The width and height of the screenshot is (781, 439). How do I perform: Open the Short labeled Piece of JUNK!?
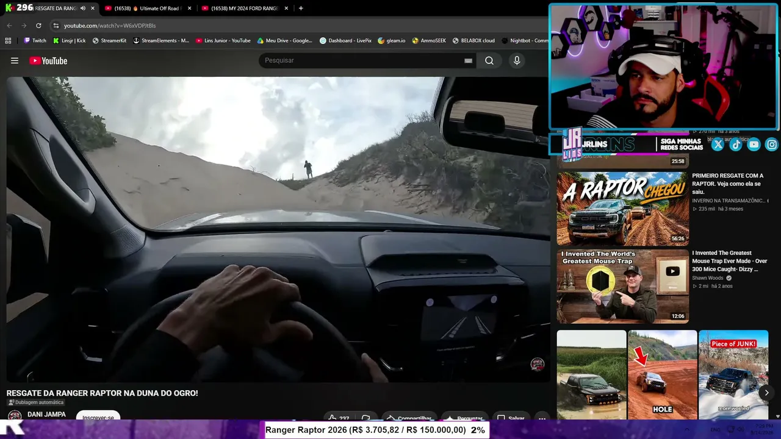(733, 375)
